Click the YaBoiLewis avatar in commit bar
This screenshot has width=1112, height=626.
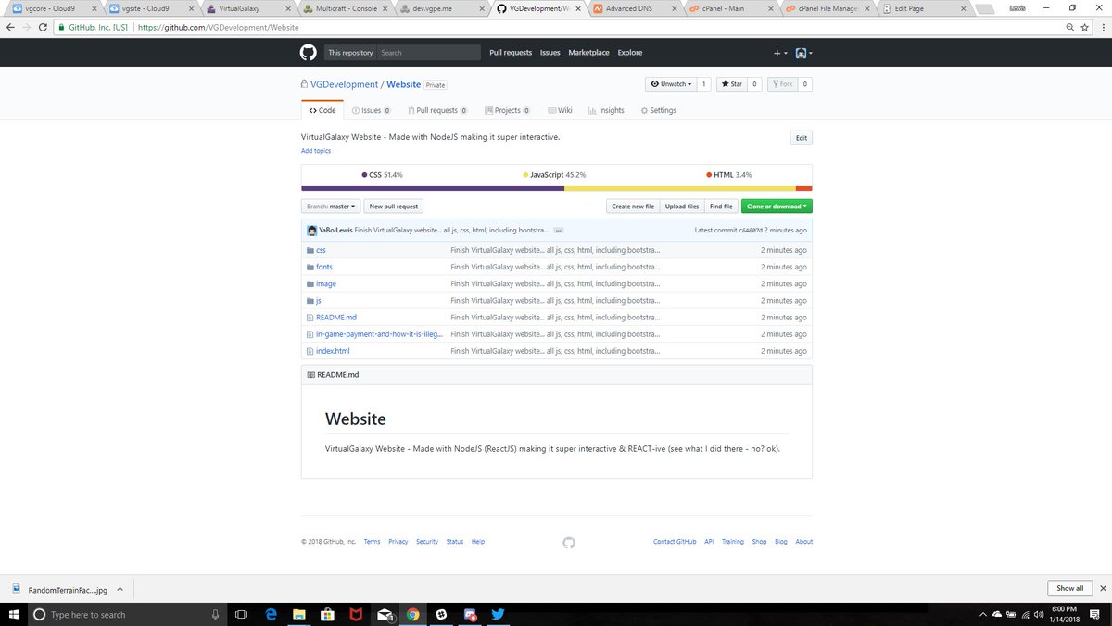click(x=311, y=230)
